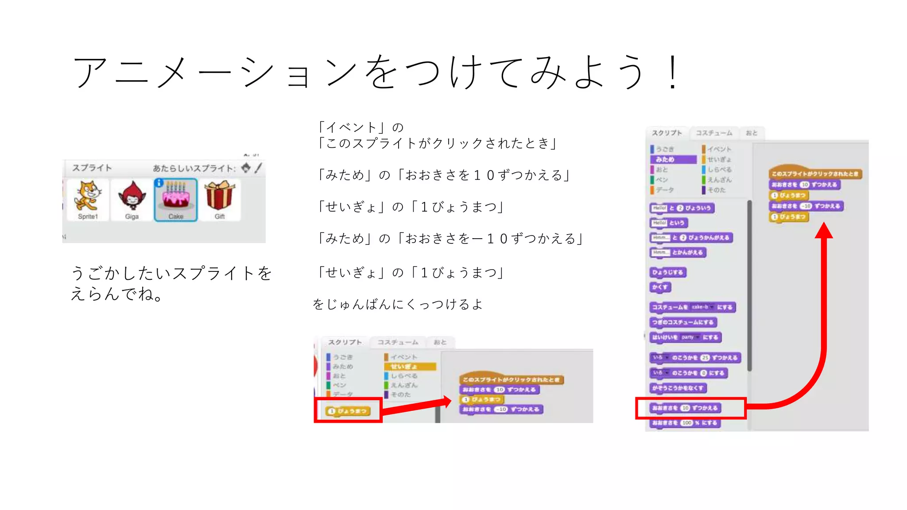This screenshot has height=510, width=907.
Task: Open コスチューム tab in the みため-selected panel
Action: pos(714,133)
